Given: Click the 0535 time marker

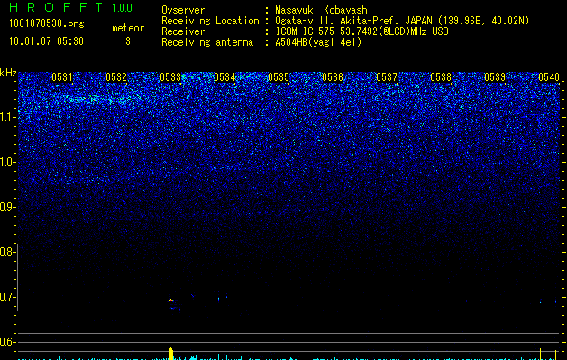Looking at the screenshot, I should click(x=279, y=77).
